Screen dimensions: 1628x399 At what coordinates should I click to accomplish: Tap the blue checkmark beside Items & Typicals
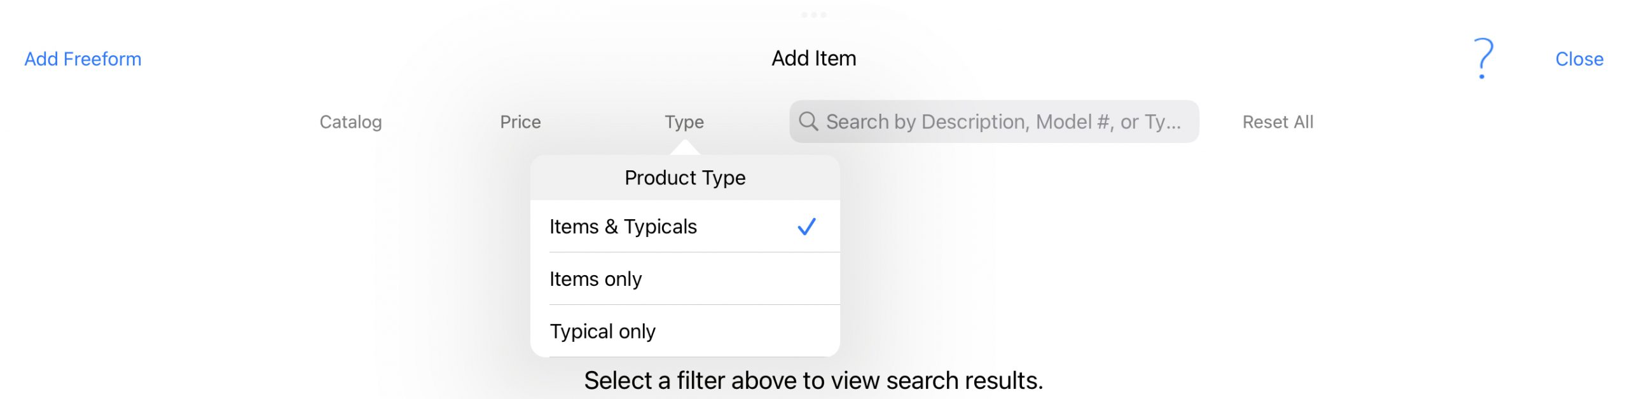tap(806, 227)
